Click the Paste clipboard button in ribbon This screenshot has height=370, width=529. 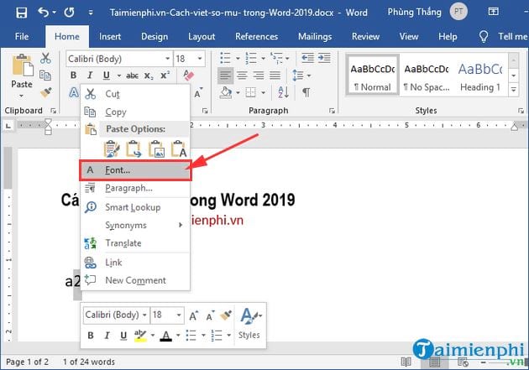[22, 65]
